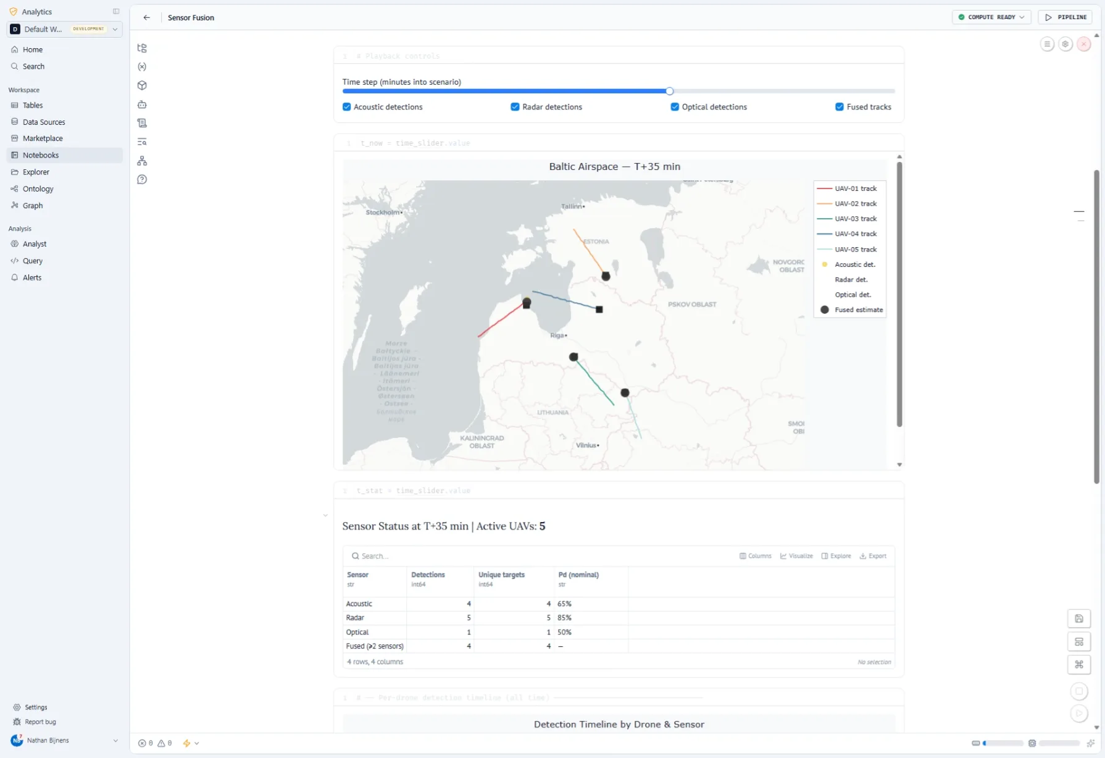Go back with the left arrow icon

coord(146,17)
